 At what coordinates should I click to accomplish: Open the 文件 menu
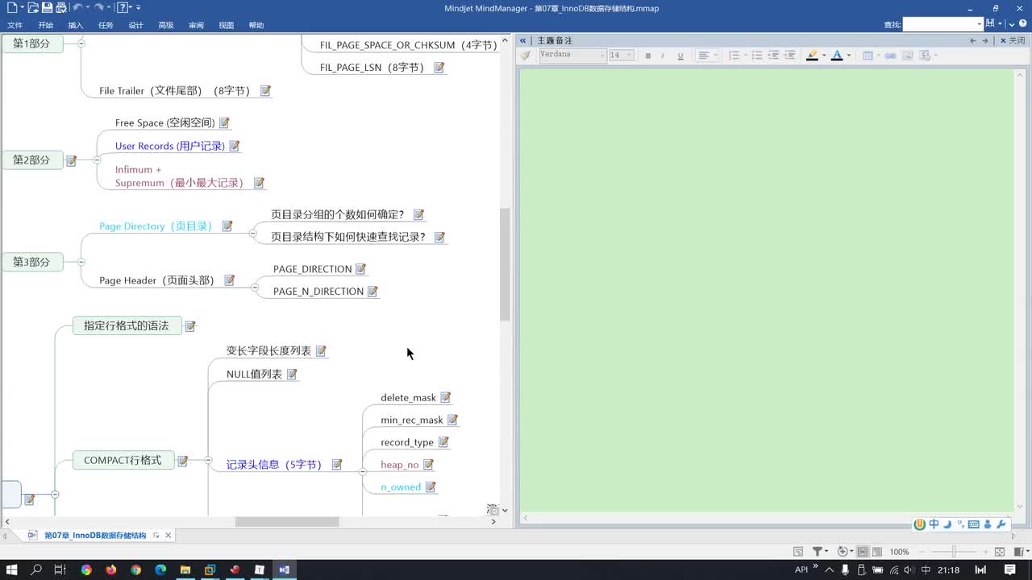click(15, 26)
